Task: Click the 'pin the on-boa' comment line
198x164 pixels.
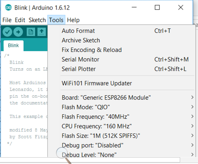Action: coord(29,96)
